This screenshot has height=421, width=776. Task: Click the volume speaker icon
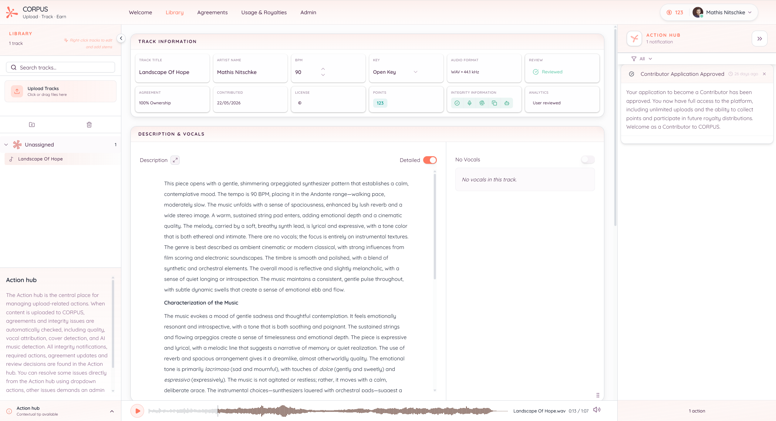tap(597, 410)
